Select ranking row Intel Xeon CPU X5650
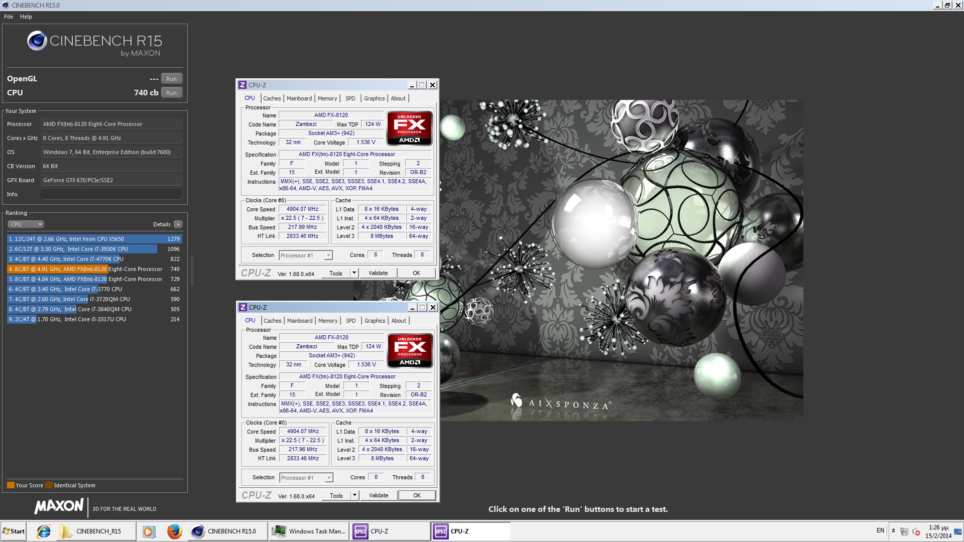The width and height of the screenshot is (964, 542). pos(94,239)
